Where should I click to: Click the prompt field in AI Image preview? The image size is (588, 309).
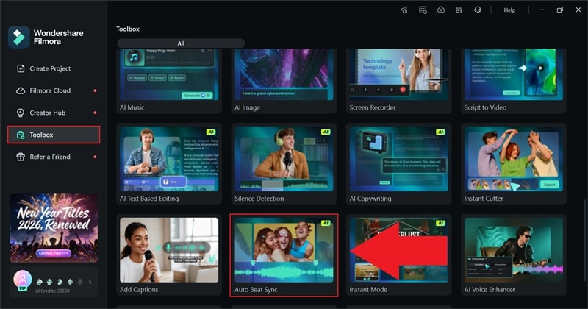point(284,93)
